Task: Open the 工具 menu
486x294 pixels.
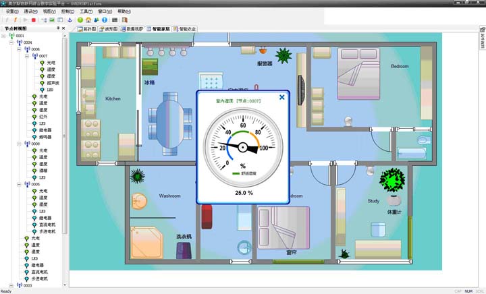Action: coord(86,11)
